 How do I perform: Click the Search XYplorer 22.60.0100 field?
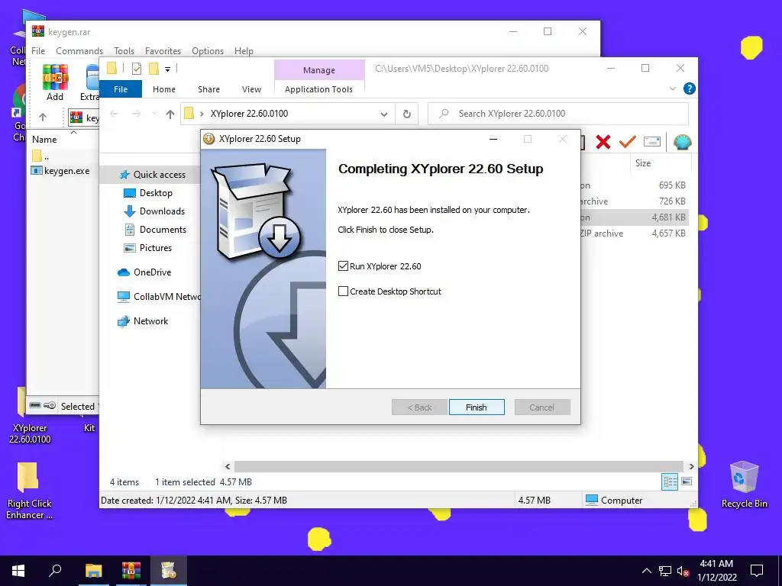tap(558, 114)
